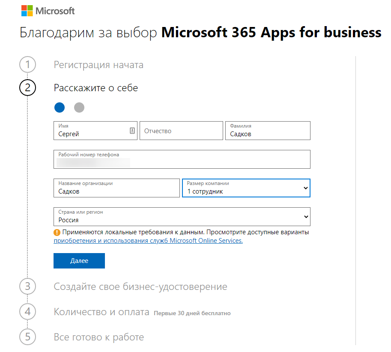Click the text Количество и оплата
Image resolution: width=391 pixels, height=352 pixels.
(101, 312)
